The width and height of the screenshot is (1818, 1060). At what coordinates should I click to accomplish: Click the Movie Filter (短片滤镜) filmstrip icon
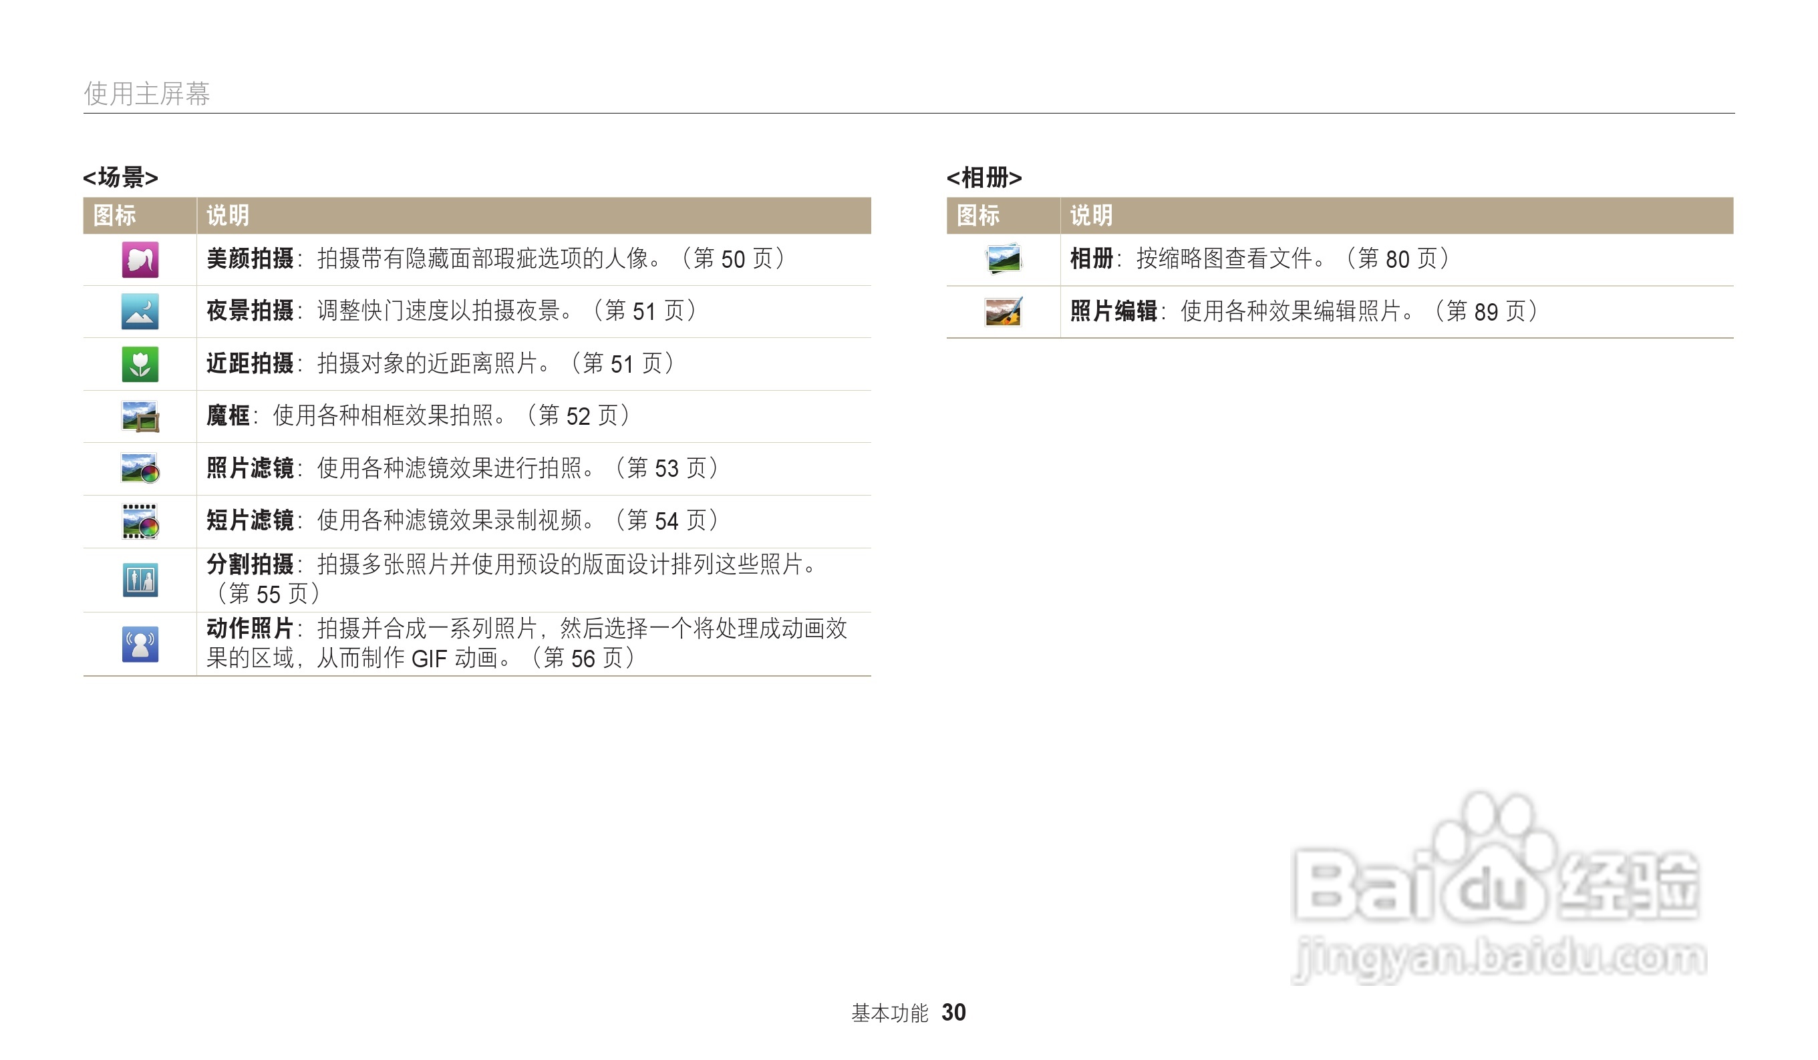140,522
